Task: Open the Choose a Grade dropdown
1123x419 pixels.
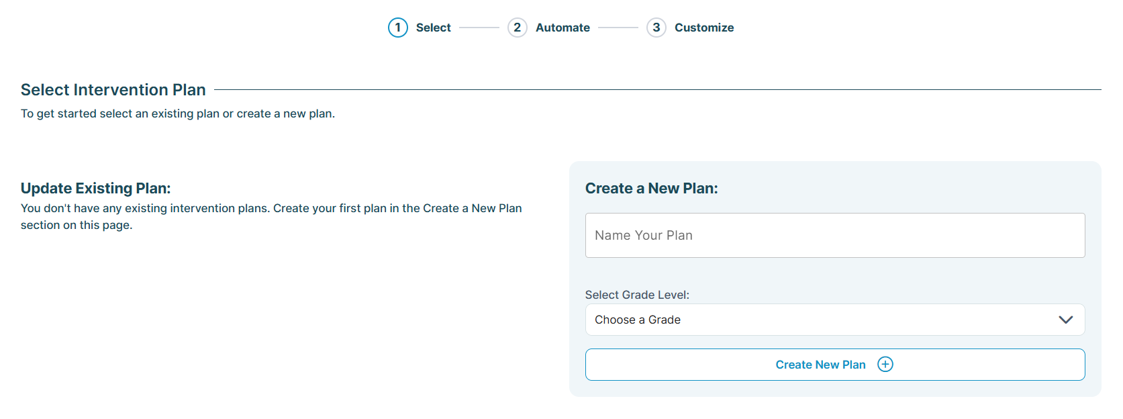Action: point(834,320)
